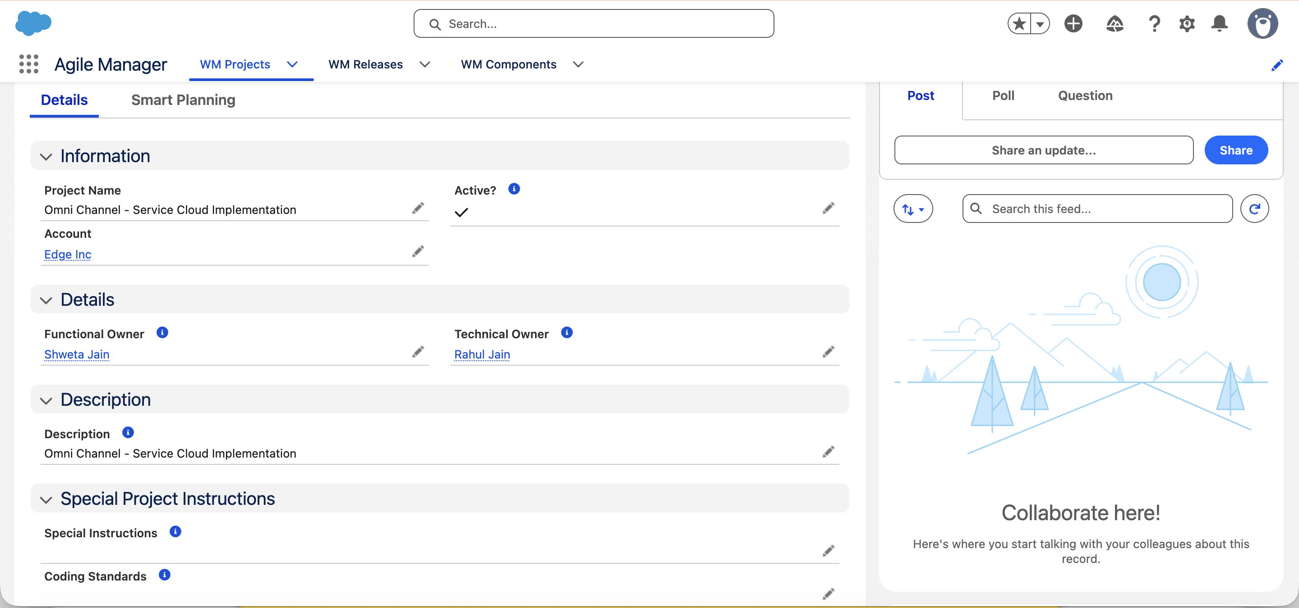Click the Search this feed field
This screenshot has width=1299, height=608.
[x=1097, y=209]
